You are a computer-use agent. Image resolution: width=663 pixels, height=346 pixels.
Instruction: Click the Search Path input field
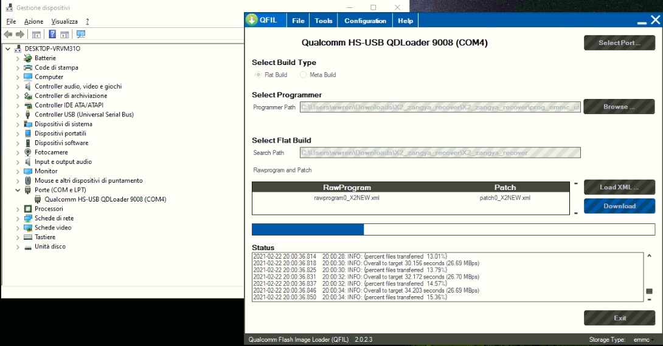[440, 153]
